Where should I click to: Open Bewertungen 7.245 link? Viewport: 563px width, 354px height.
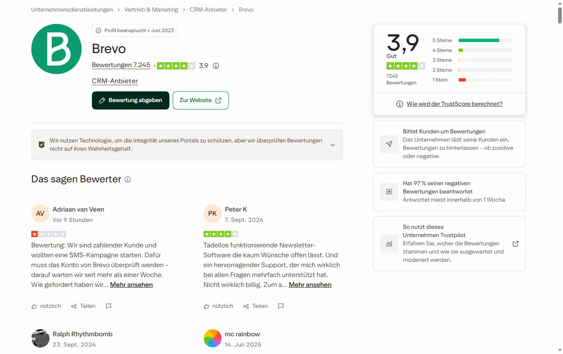pos(121,65)
